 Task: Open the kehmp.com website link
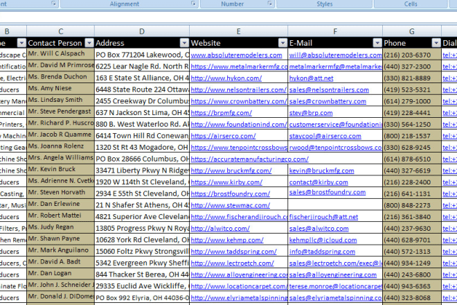click(x=227, y=241)
